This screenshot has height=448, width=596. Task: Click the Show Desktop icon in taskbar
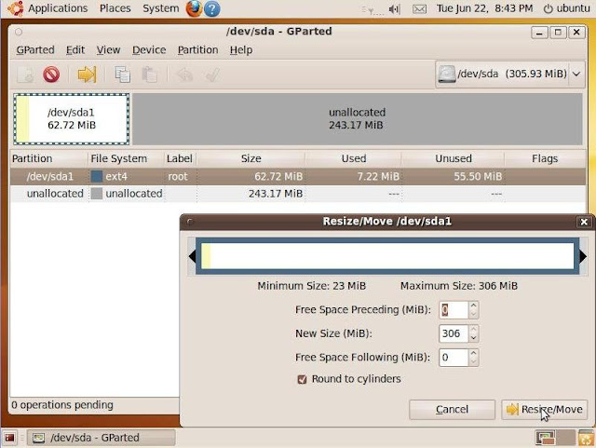tap(10, 438)
